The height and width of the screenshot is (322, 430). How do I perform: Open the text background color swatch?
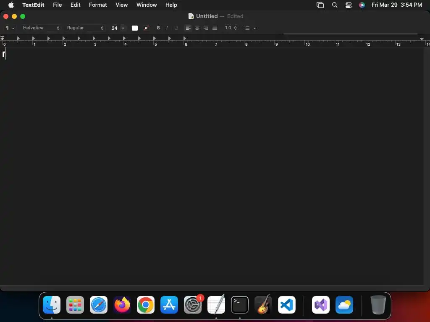pos(146,28)
